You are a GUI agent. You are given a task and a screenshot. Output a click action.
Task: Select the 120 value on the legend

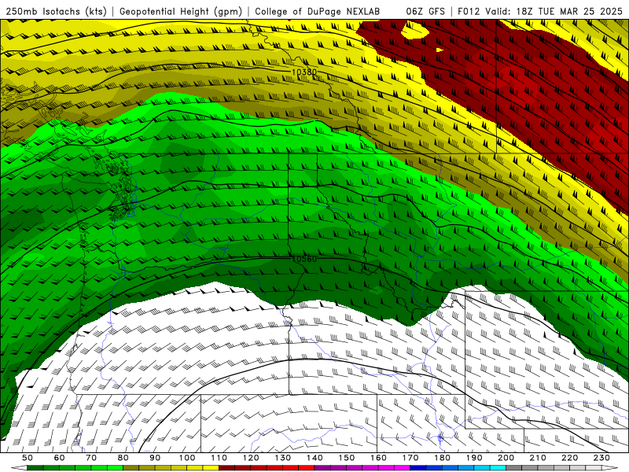(x=251, y=458)
